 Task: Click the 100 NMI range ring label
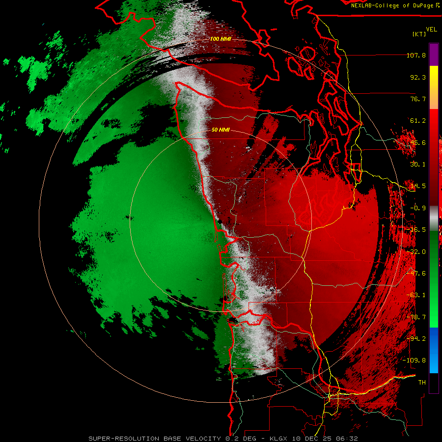pyautogui.click(x=221, y=39)
